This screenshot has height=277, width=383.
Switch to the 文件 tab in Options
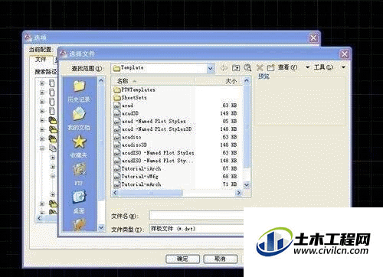pos(41,60)
